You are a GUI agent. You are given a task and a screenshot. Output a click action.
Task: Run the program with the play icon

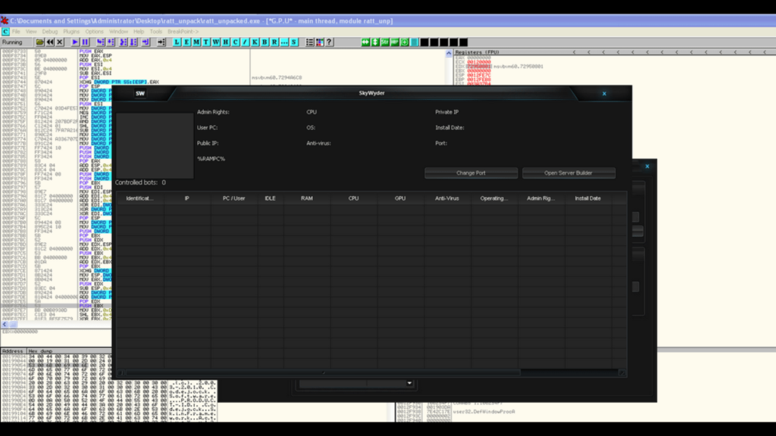pos(75,42)
